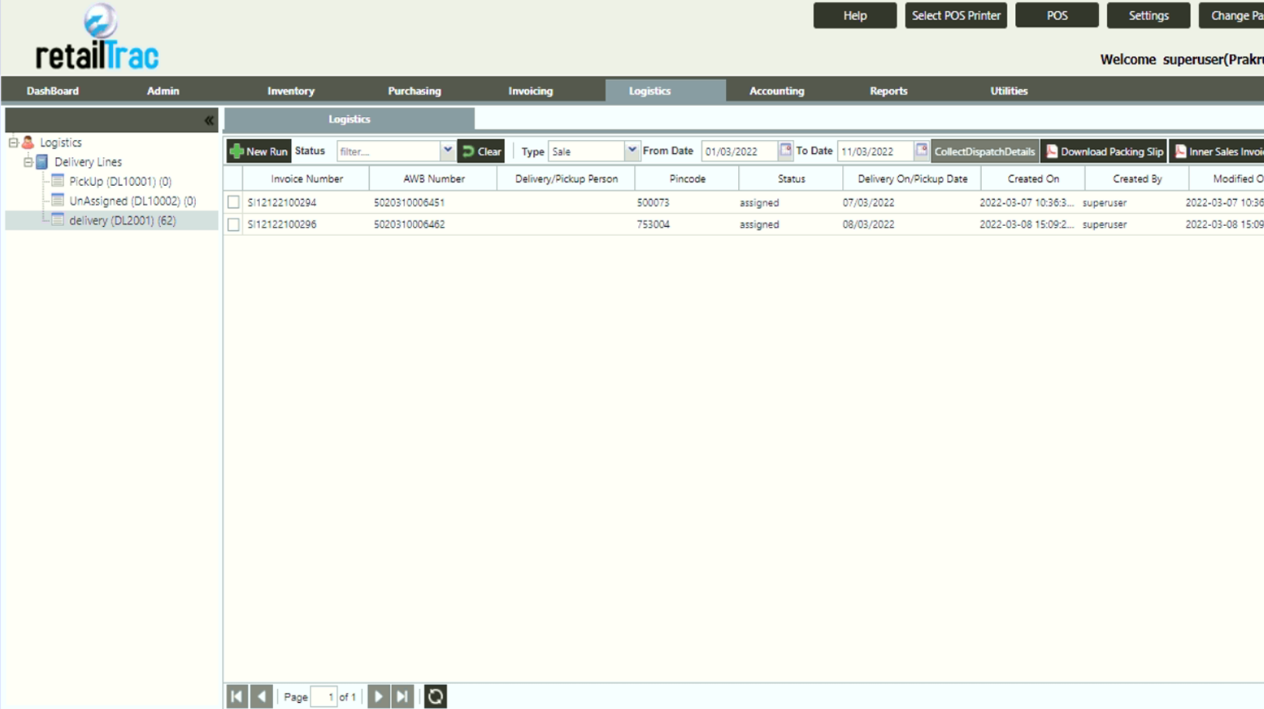Collapse the Logistics root tree node
1264x709 pixels.
pyautogui.click(x=13, y=143)
